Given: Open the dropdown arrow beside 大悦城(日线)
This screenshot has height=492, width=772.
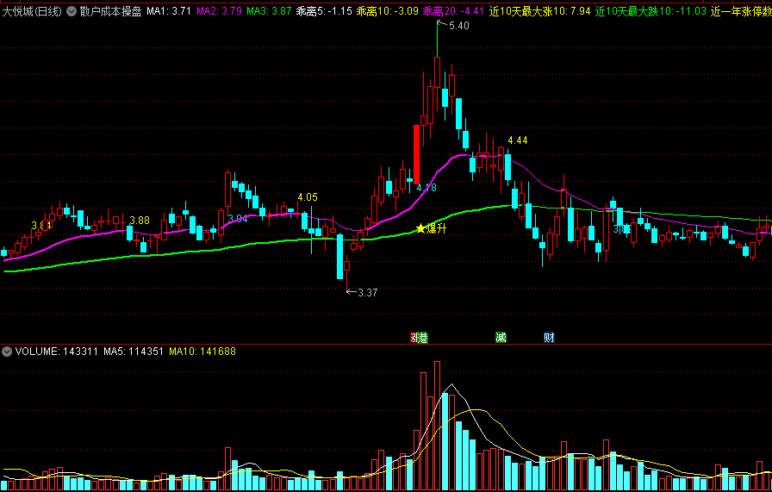Looking at the screenshot, I should pyautogui.click(x=72, y=11).
